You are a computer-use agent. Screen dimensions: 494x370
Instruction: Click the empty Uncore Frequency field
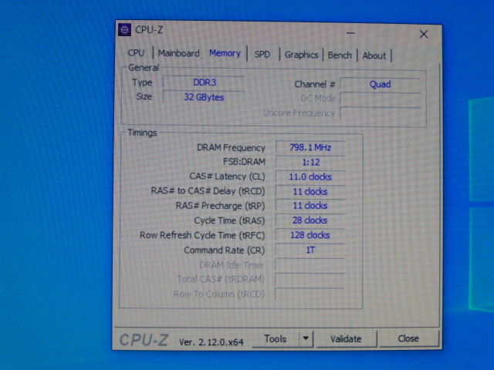point(381,113)
